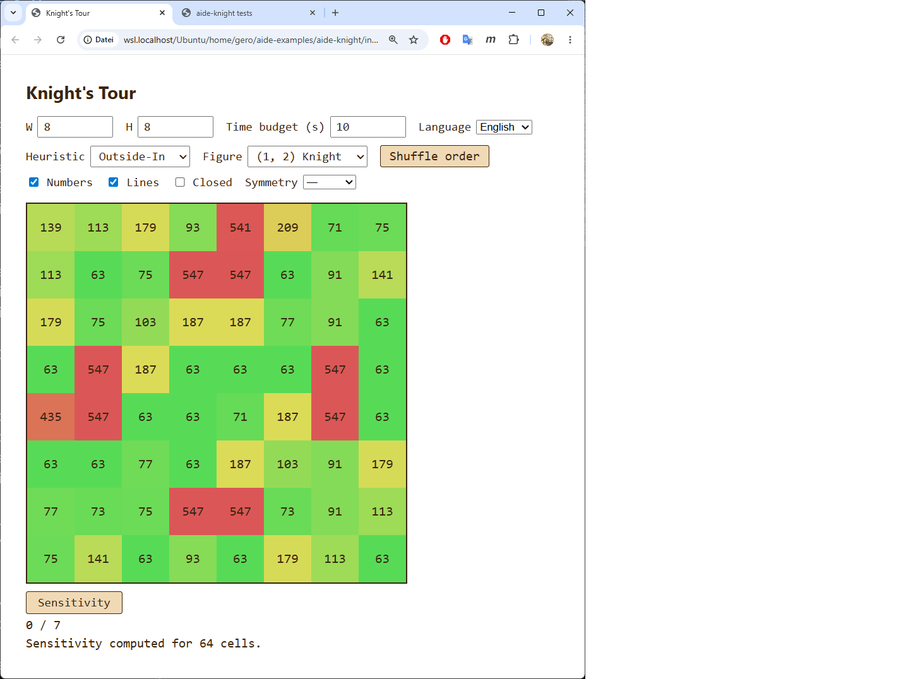Focus the Time budget input field
The height and width of the screenshot is (679, 901).
[x=368, y=127]
